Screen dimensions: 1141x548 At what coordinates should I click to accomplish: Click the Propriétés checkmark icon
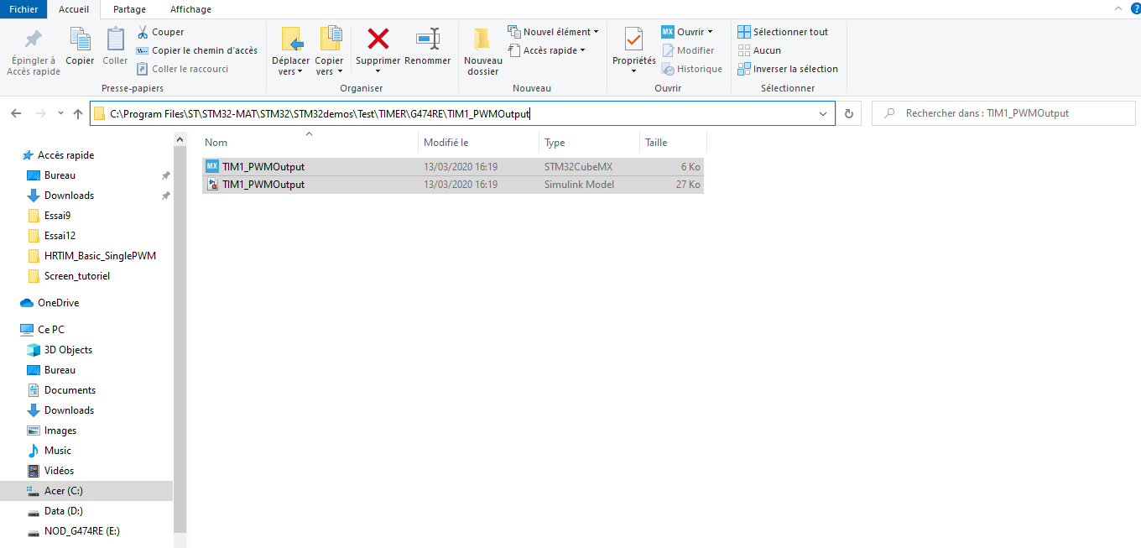(x=634, y=39)
